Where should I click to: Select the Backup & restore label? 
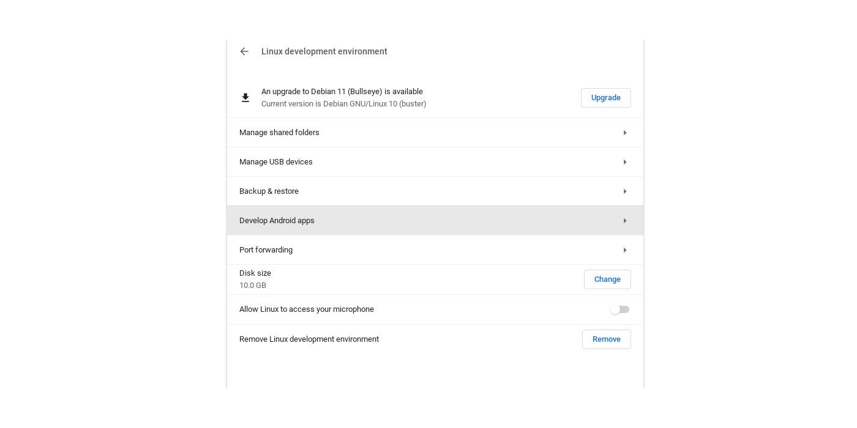coord(269,191)
